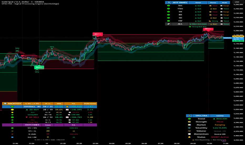Image resolution: width=245 pixels, height=145 pixels.
Task: Click the chart icon in BACKTEST header
Action: click(x=5, y=104)
